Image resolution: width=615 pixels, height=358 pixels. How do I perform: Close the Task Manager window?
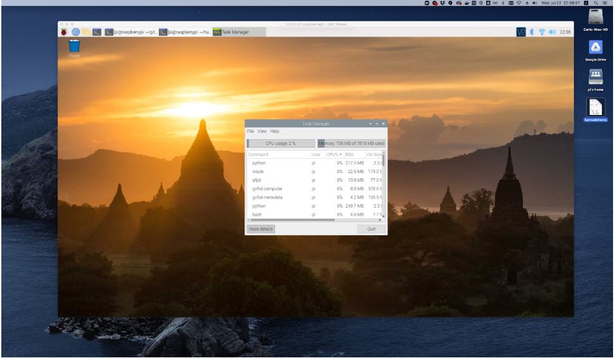384,124
